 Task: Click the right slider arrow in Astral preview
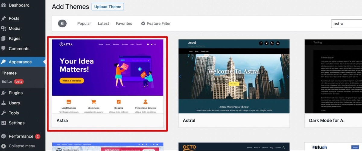click(x=287, y=77)
